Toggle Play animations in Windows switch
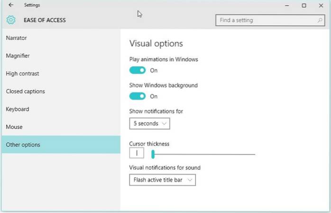Image resolution: width=331 pixels, height=213 pixels. tap(138, 70)
